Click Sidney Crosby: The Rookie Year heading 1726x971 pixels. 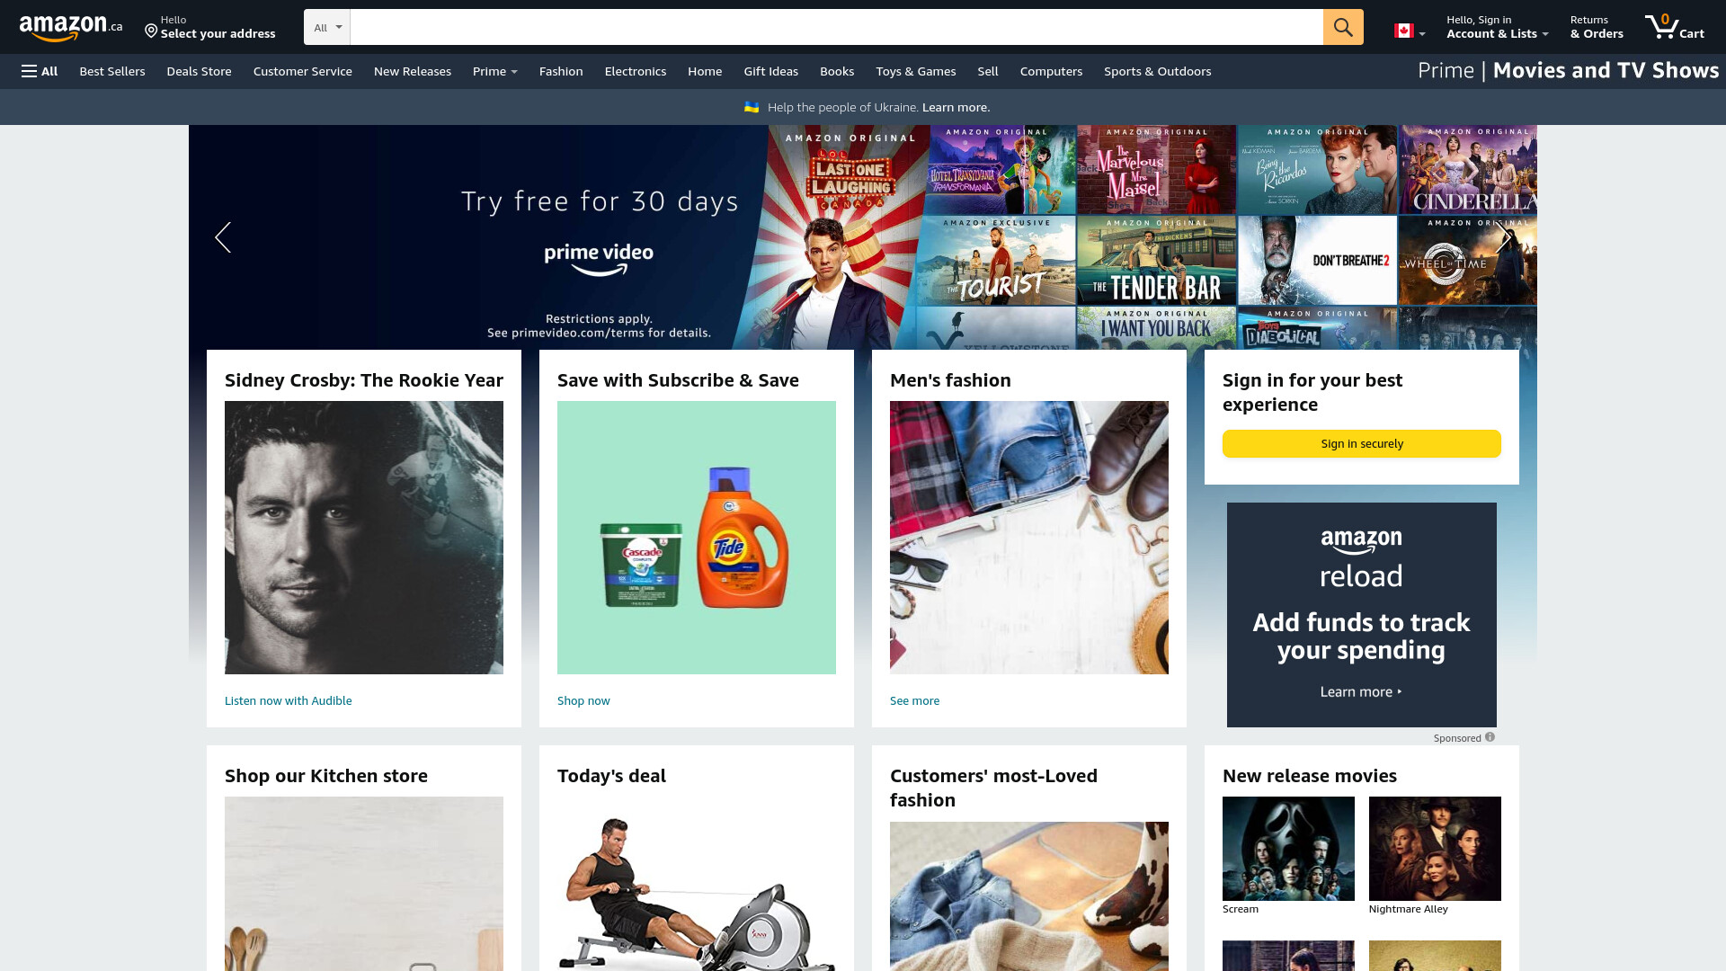pos(364,380)
